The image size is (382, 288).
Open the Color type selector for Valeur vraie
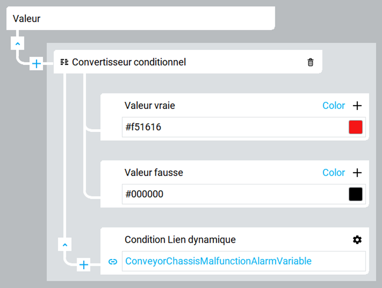(334, 106)
